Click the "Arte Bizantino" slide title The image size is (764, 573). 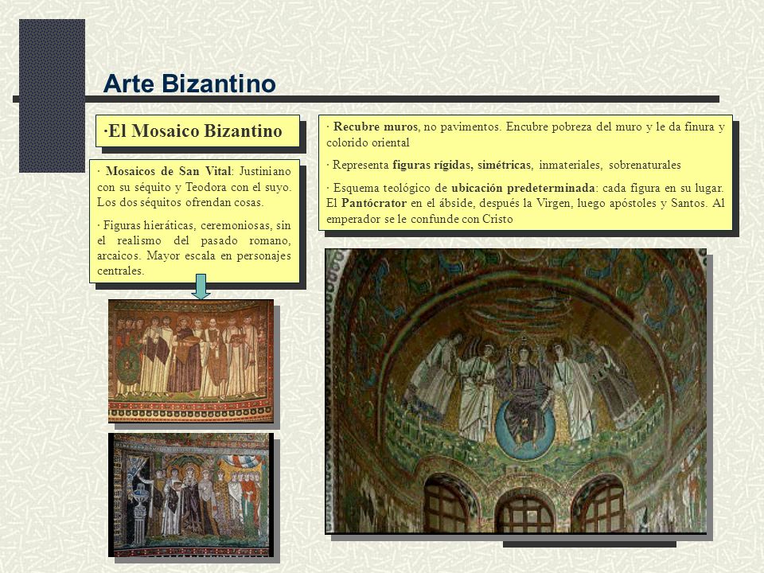(189, 84)
